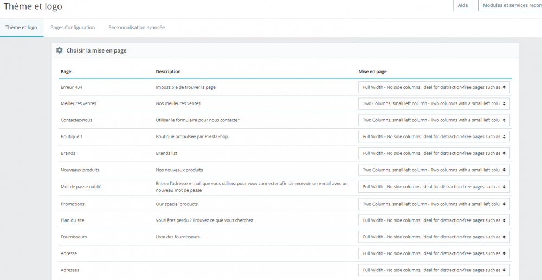Open layout dropdown for Boutique 1
The height and width of the screenshot is (280, 542).
pos(434,136)
